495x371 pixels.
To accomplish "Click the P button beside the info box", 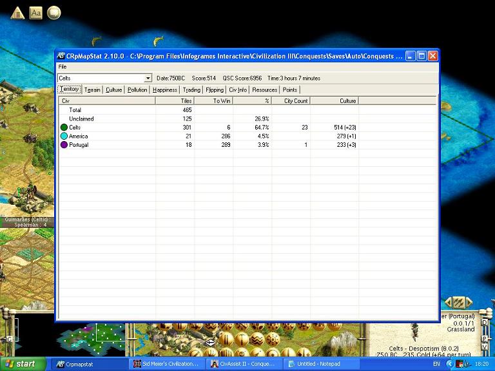I will click(485, 339).
